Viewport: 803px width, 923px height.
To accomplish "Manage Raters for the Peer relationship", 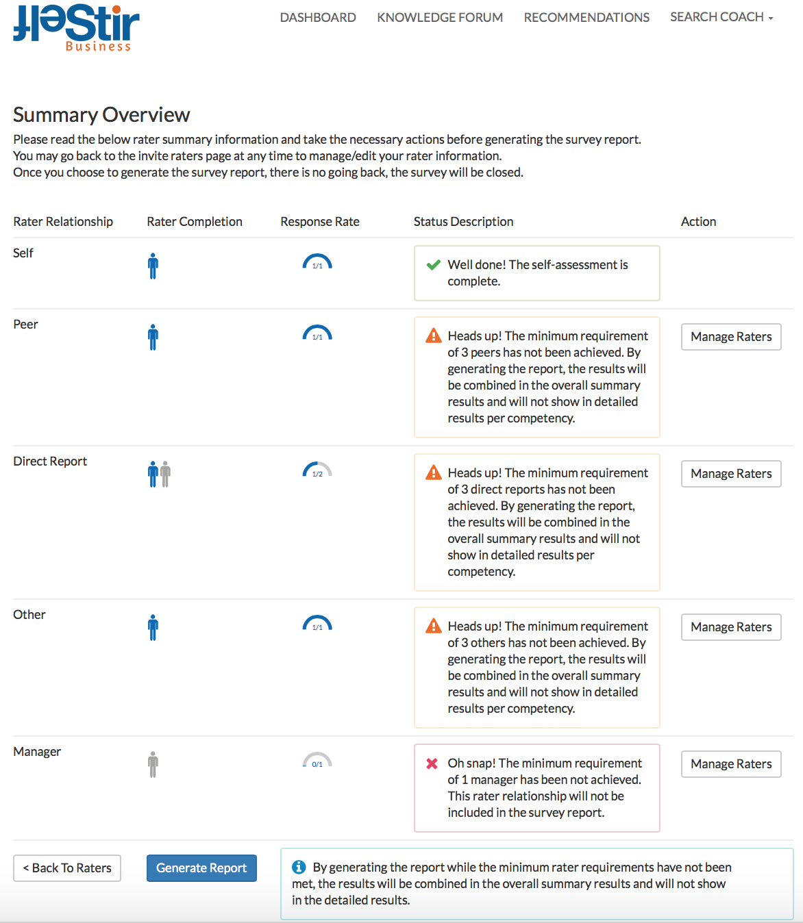I will click(731, 337).
